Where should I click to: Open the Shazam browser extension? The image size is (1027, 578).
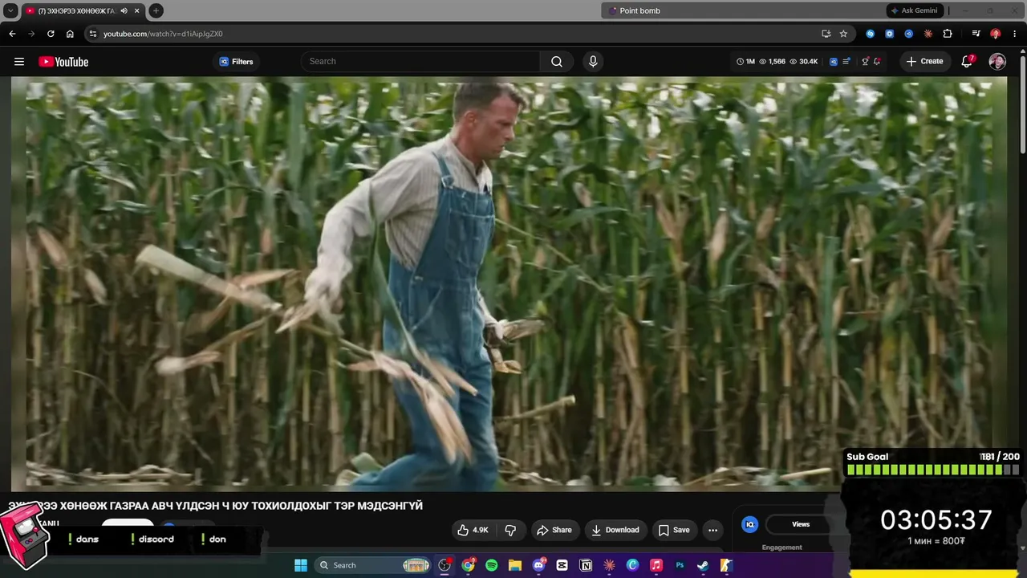(871, 34)
